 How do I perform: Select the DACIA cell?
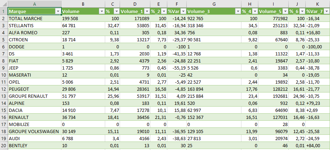[x=35, y=110]
